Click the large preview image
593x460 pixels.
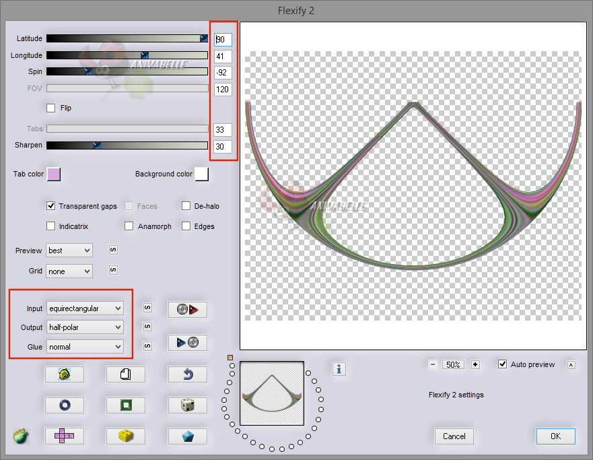pos(413,186)
